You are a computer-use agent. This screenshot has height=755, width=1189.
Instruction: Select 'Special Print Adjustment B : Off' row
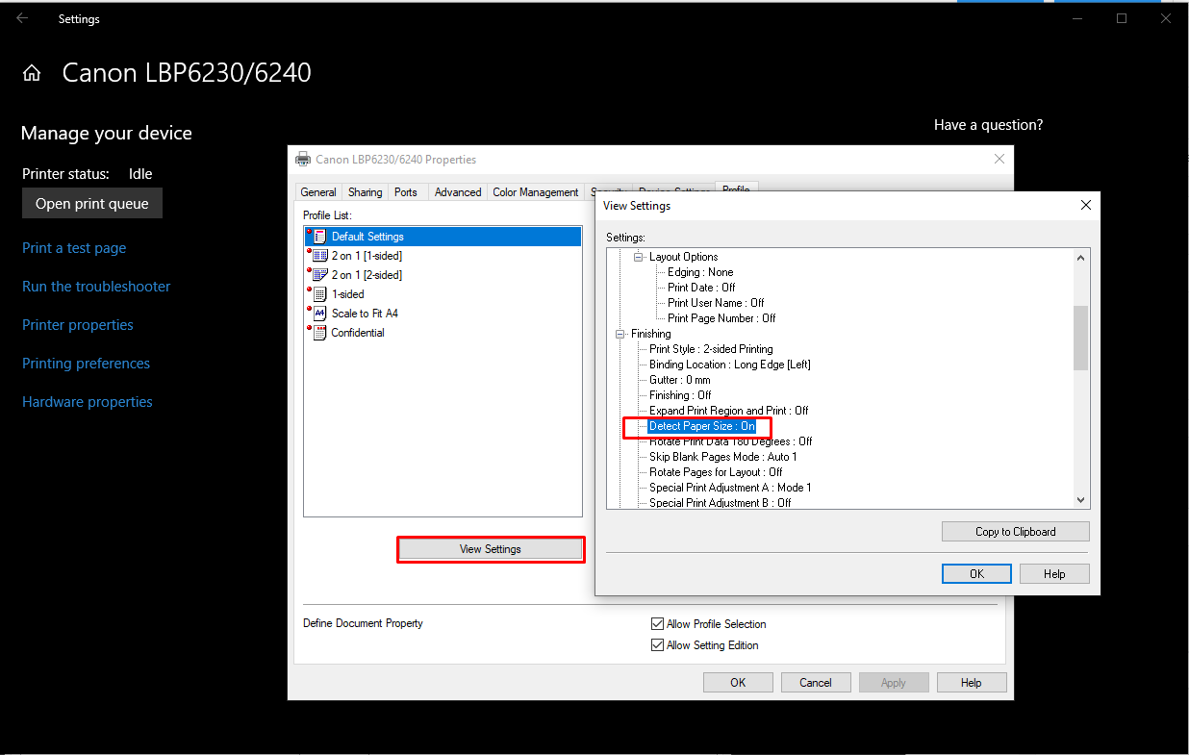(721, 502)
